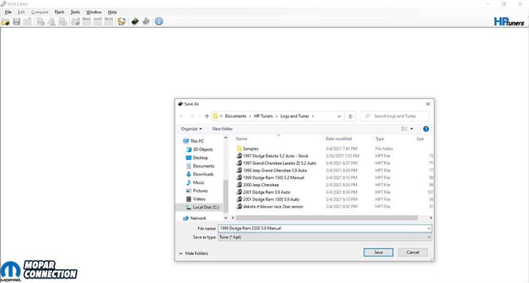Expand the Save as type dropdown

[x=324, y=238]
